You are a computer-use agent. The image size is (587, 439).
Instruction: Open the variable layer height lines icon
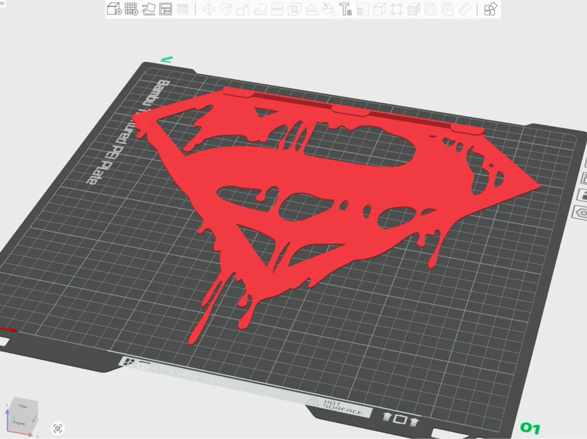coord(183,9)
